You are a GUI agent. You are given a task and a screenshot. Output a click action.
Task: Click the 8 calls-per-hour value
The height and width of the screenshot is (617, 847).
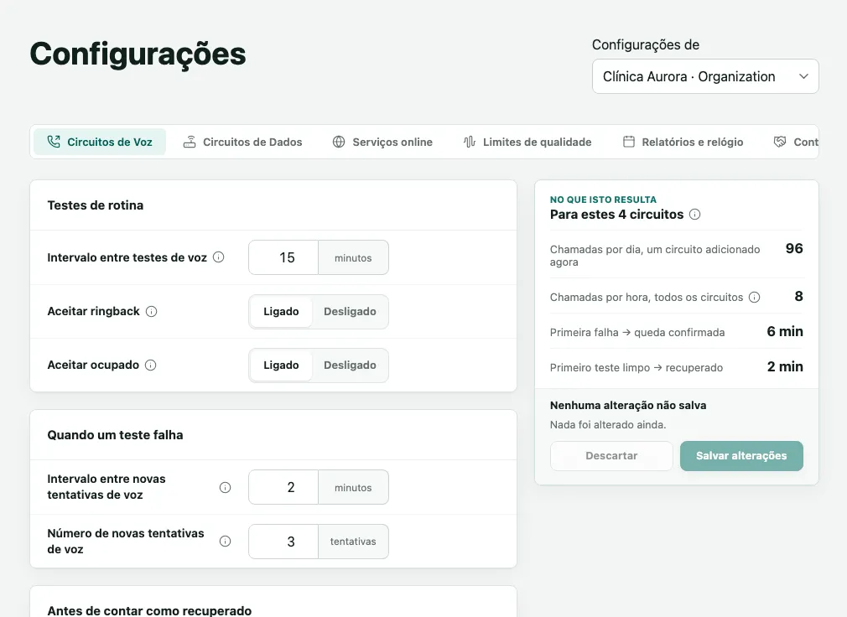coord(799,297)
